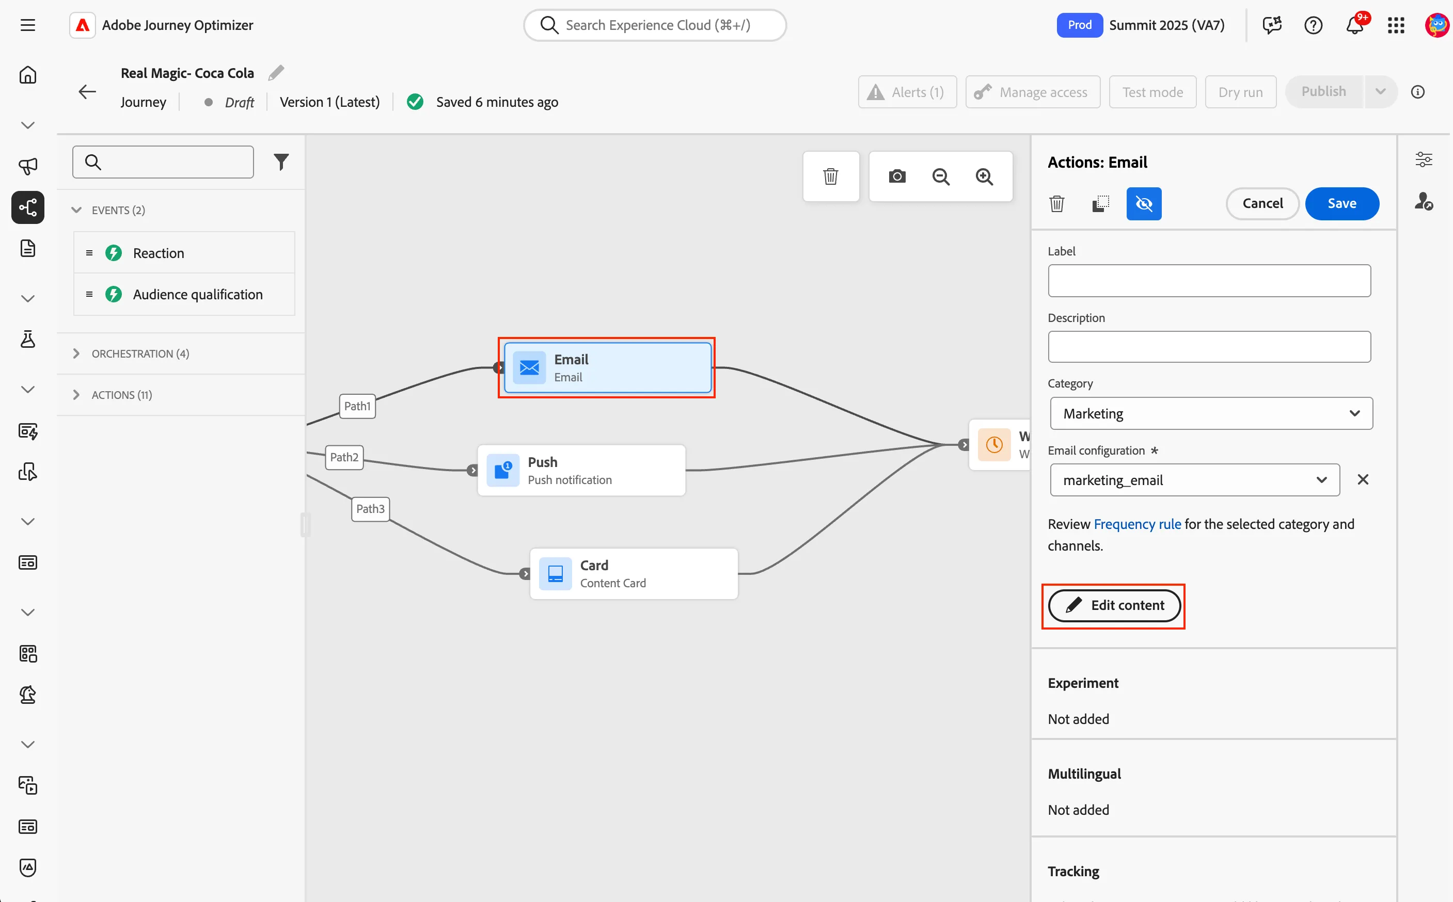Save the Email action settings

[x=1342, y=204]
